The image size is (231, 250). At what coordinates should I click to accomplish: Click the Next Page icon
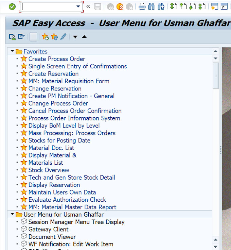tap(193, 6)
